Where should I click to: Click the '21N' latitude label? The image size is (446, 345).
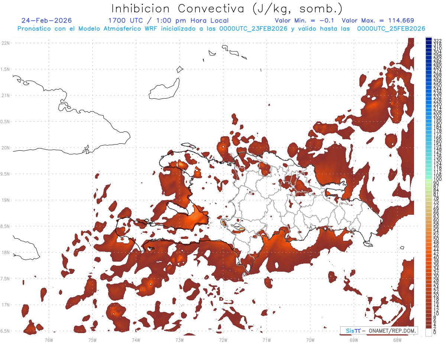pyautogui.click(x=6, y=96)
